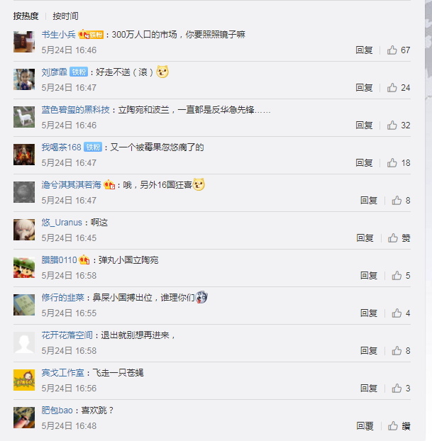Viewport: 432px width, 441px height.
Task: Tap thumbs-up on 我喝茶168's comment
Action: [392, 163]
